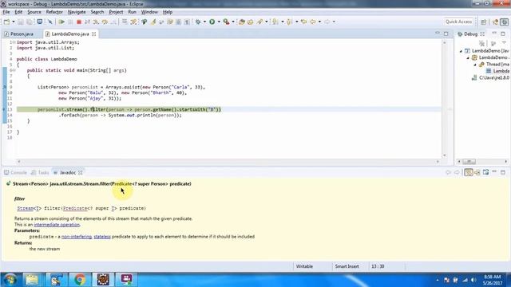Click the Open Perspective icon
This screenshot has height=287, width=511.
(484, 22)
